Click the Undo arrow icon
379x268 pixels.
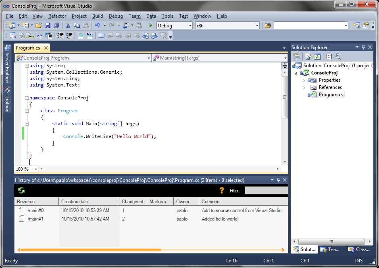98,26
